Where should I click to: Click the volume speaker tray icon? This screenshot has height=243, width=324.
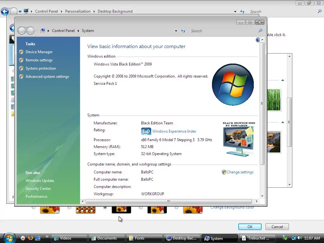point(300,238)
